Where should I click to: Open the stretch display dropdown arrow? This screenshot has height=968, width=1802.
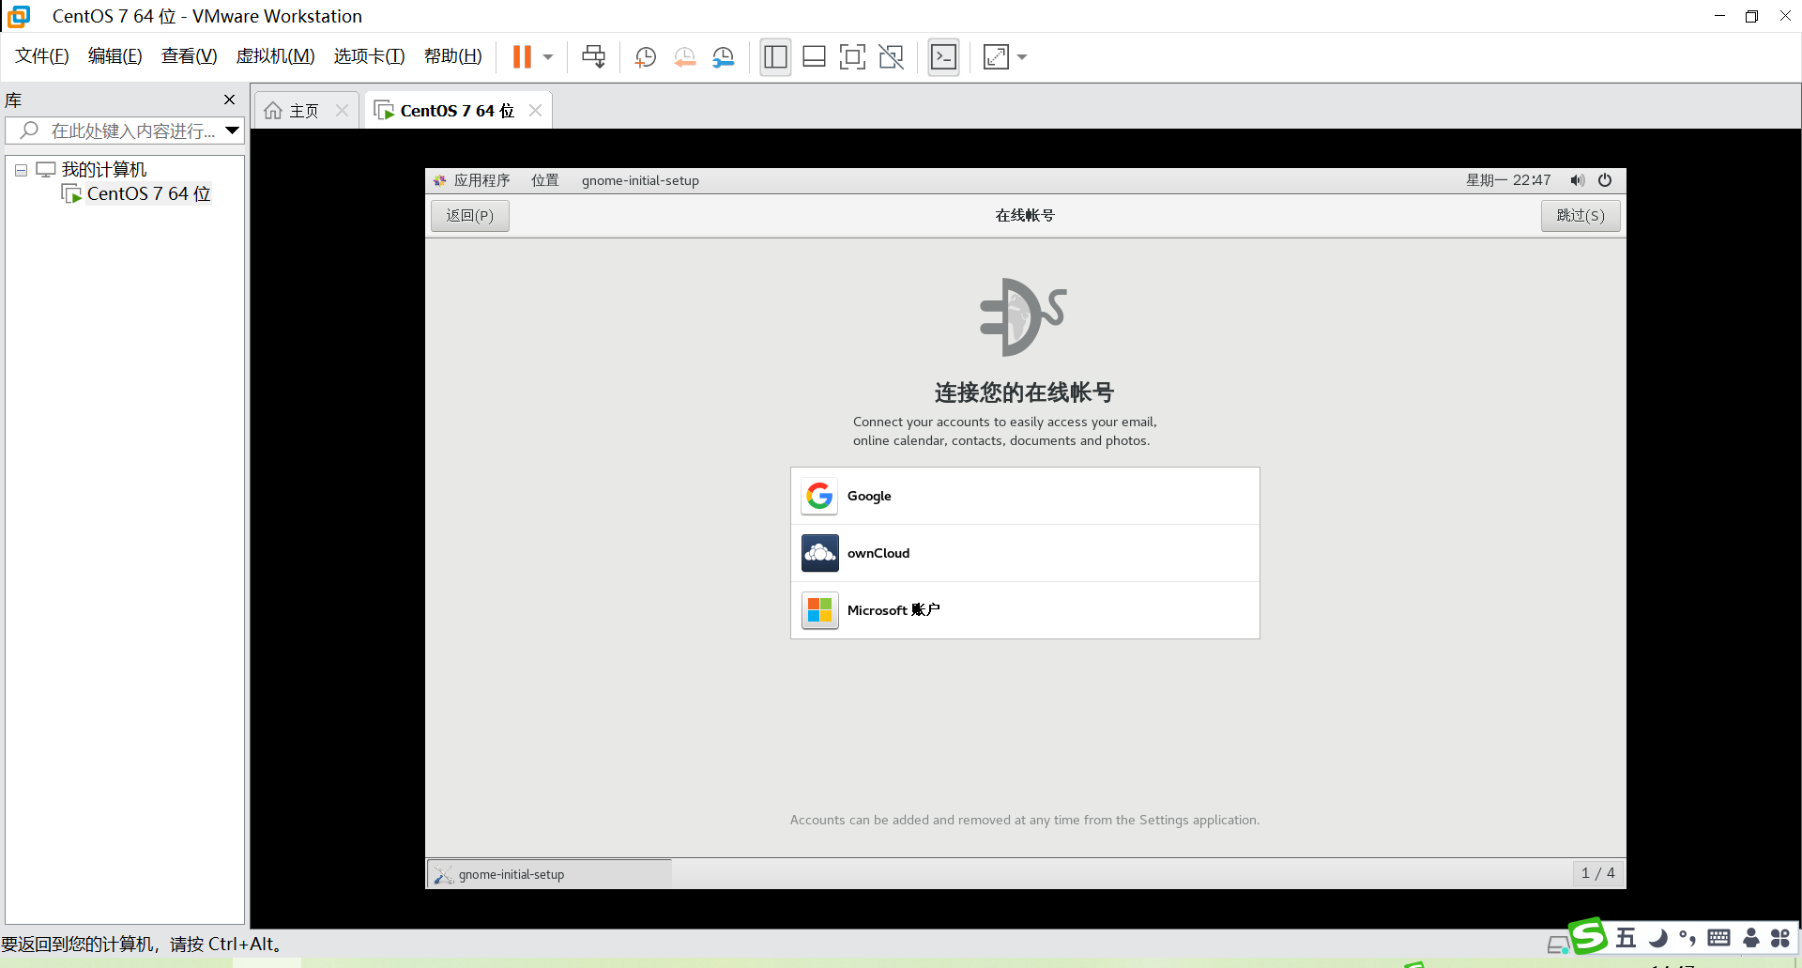pos(1022,57)
